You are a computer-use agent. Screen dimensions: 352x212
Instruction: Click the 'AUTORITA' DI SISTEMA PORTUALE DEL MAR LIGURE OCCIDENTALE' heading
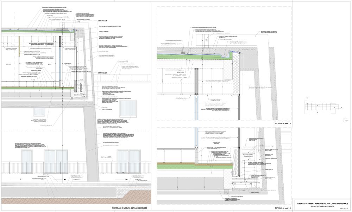point(322,204)
